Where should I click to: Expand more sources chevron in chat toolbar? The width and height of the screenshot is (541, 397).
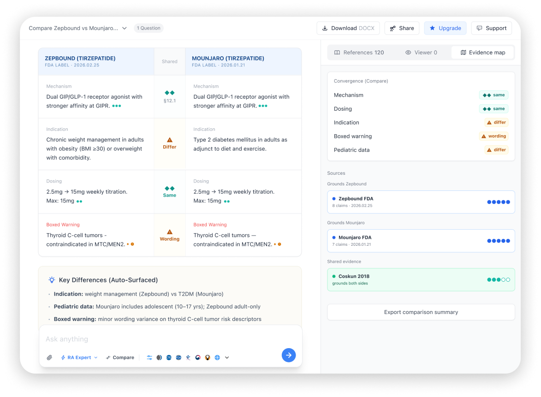click(227, 358)
